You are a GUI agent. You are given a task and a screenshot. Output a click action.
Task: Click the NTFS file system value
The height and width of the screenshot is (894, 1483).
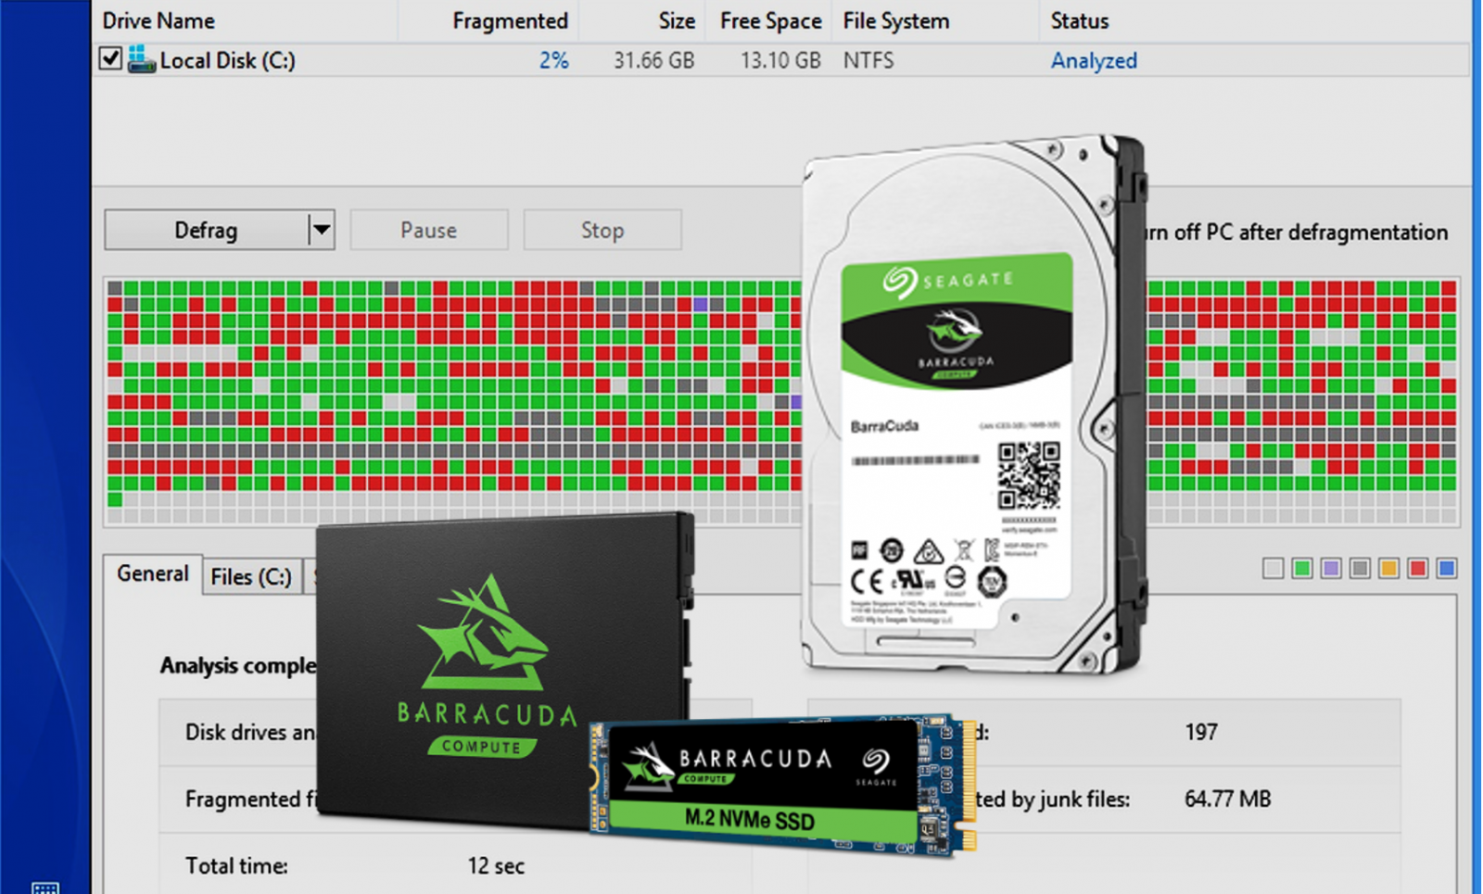[x=868, y=60]
